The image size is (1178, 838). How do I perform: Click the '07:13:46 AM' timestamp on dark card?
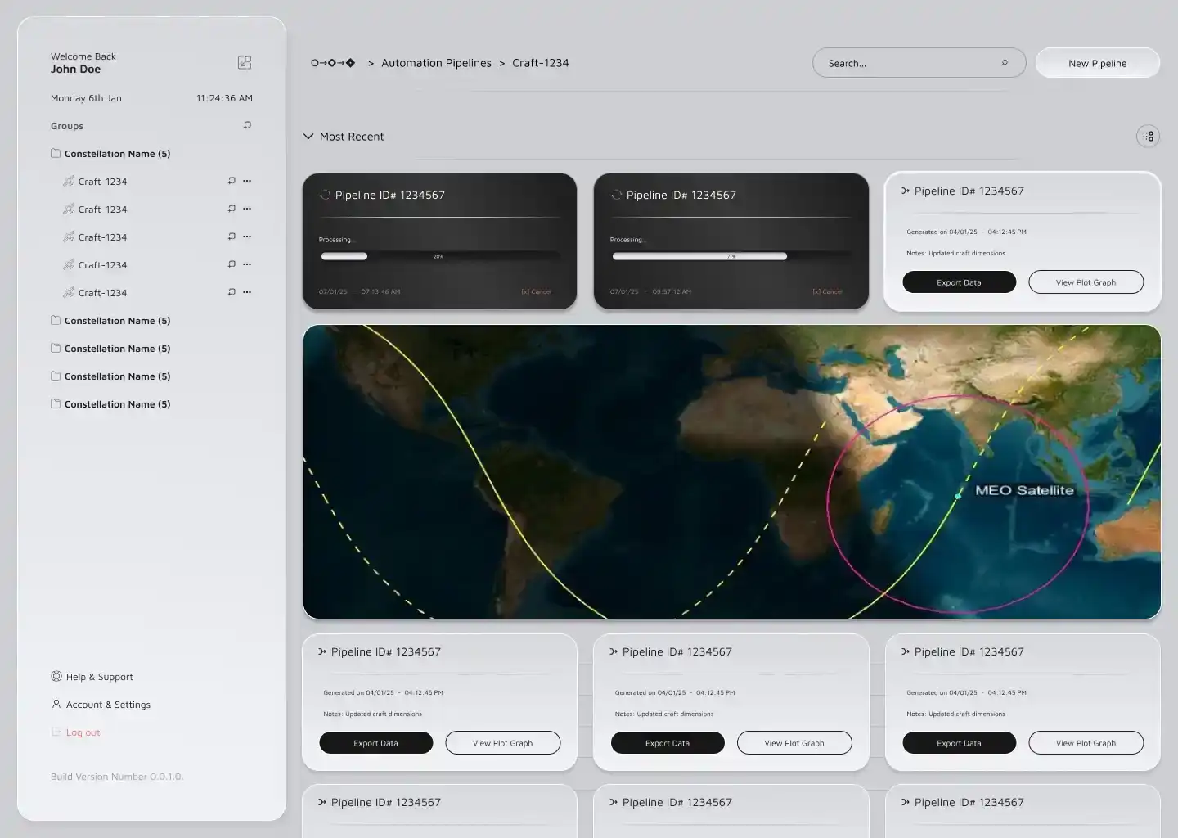coord(380,291)
